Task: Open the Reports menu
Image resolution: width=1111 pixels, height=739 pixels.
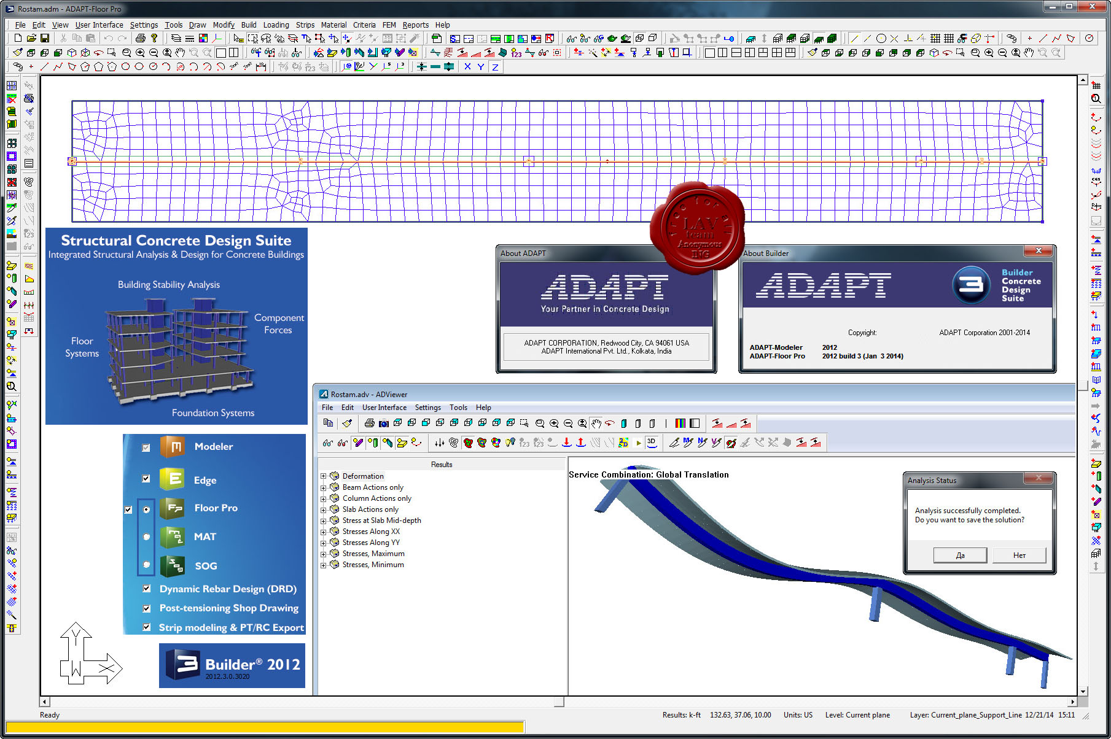Action: [415, 25]
